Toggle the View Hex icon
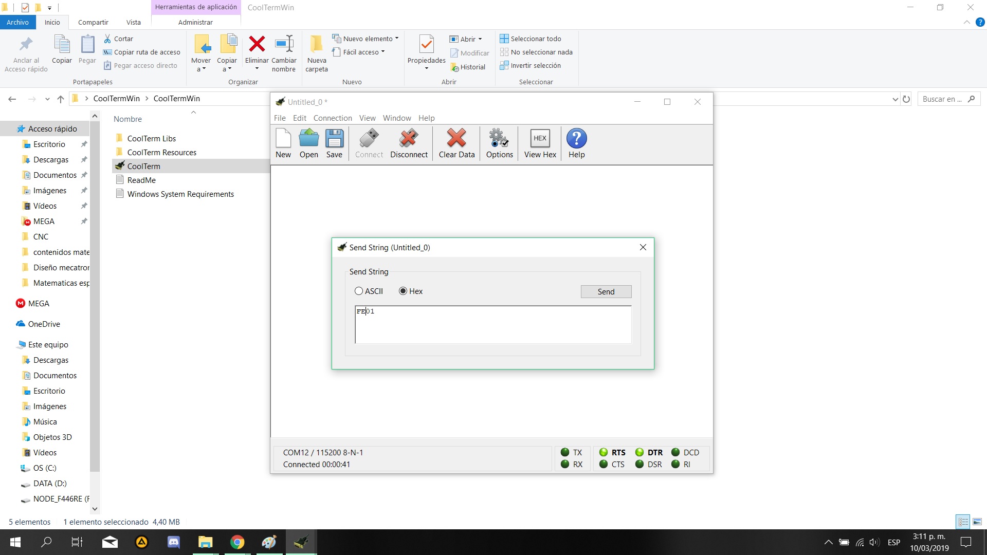This screenshot has height=555, width=987. point(540,139)
